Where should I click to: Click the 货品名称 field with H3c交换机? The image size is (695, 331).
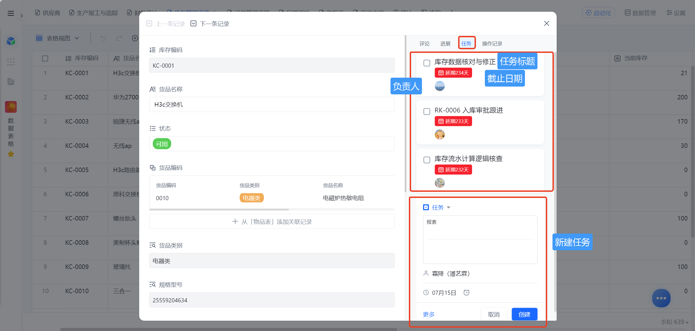point(272,104)
